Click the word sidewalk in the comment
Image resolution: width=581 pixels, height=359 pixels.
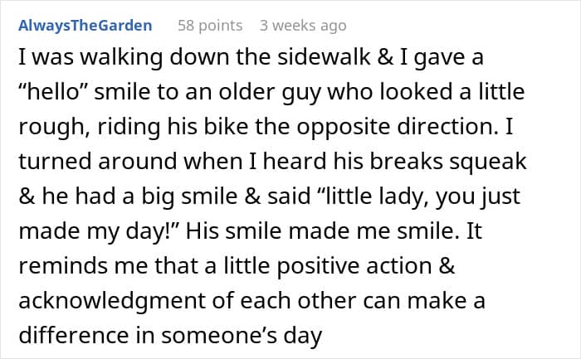coord(325,57)
